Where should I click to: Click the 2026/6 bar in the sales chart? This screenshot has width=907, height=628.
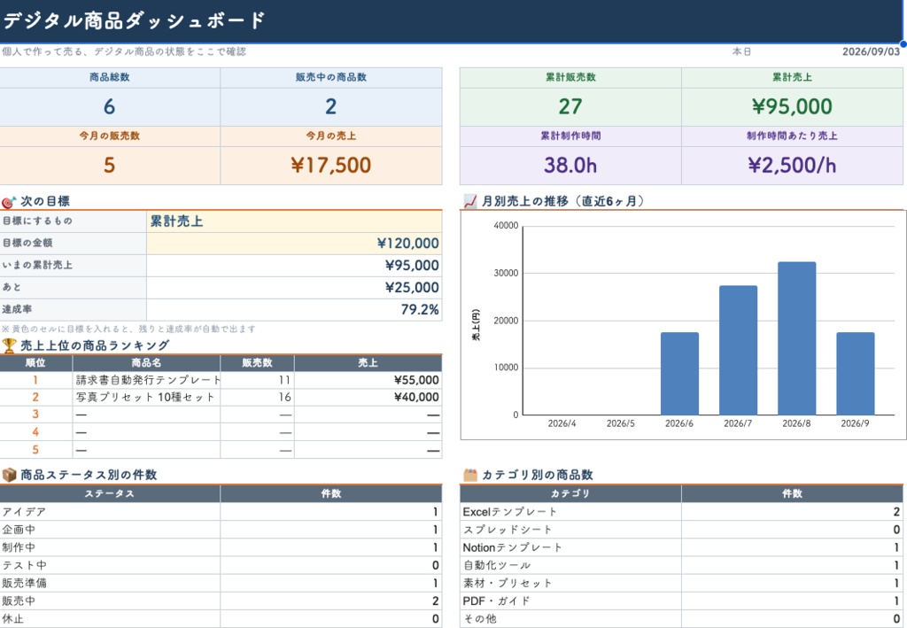pyautogui.click(x=679, y=374)
